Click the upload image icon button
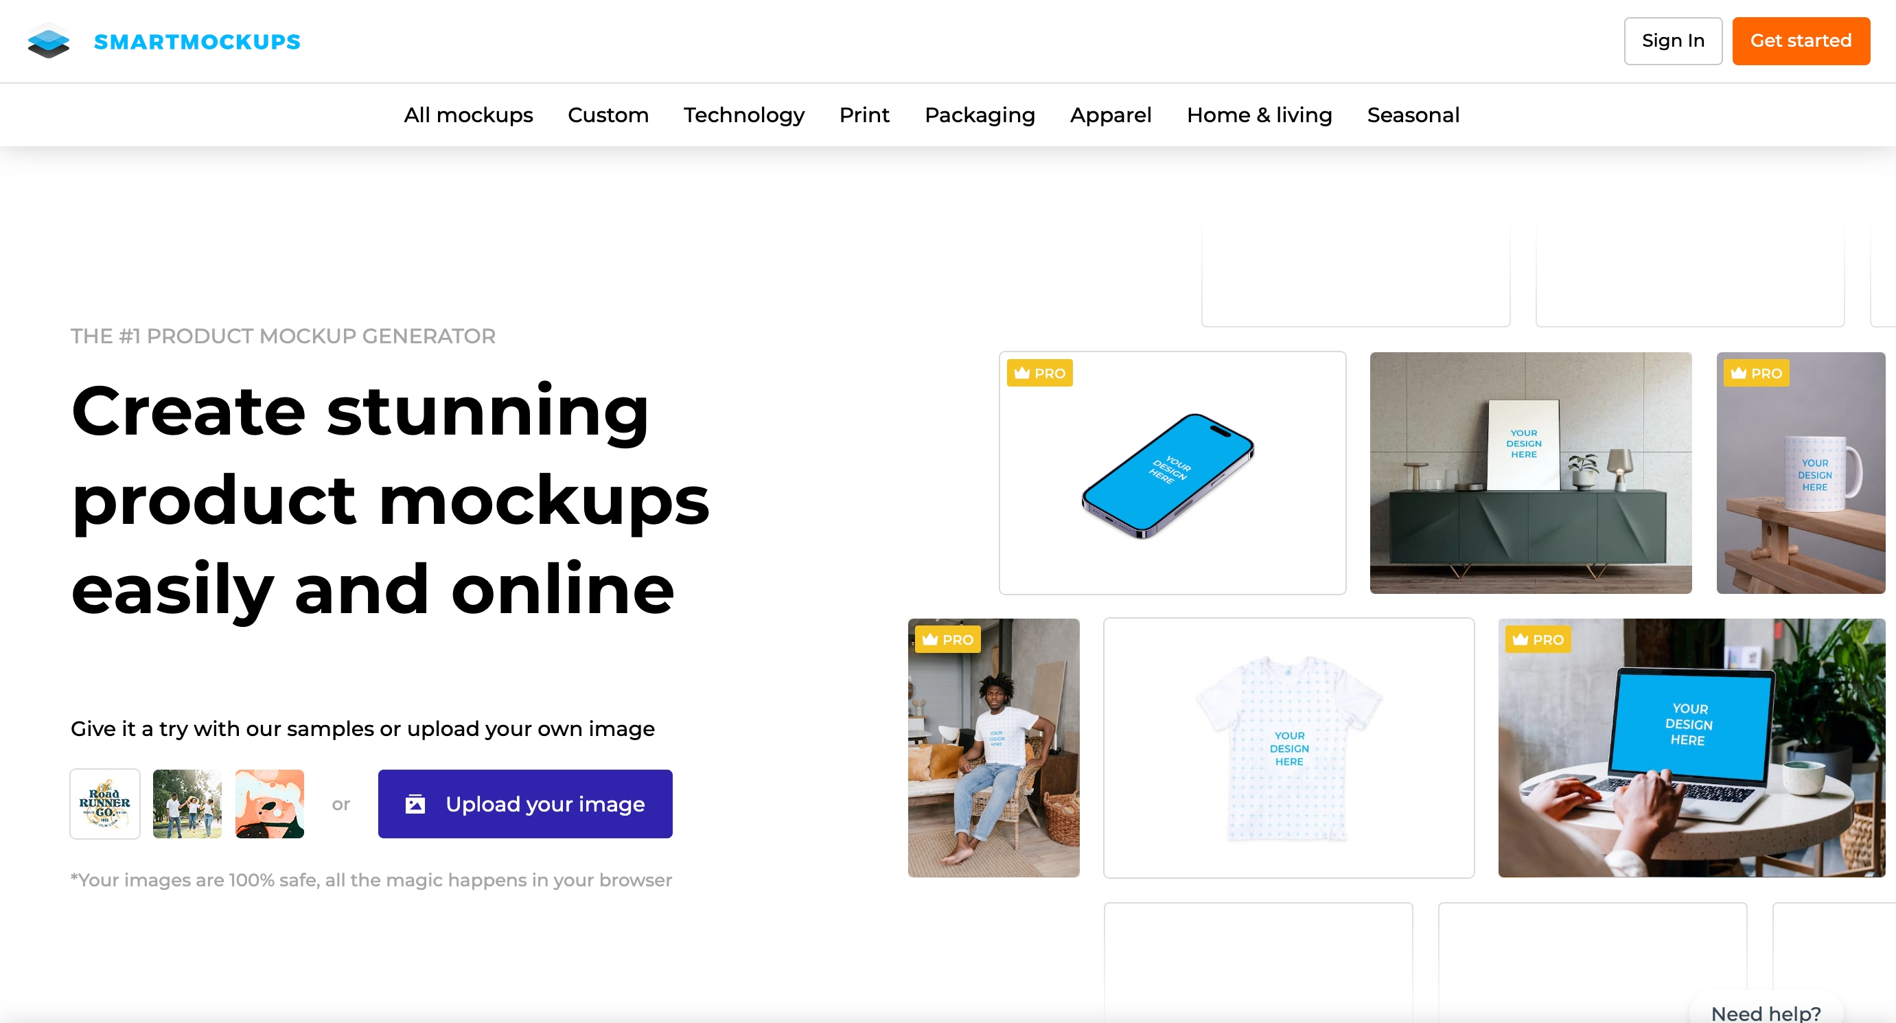 click(x=415, y=803)
